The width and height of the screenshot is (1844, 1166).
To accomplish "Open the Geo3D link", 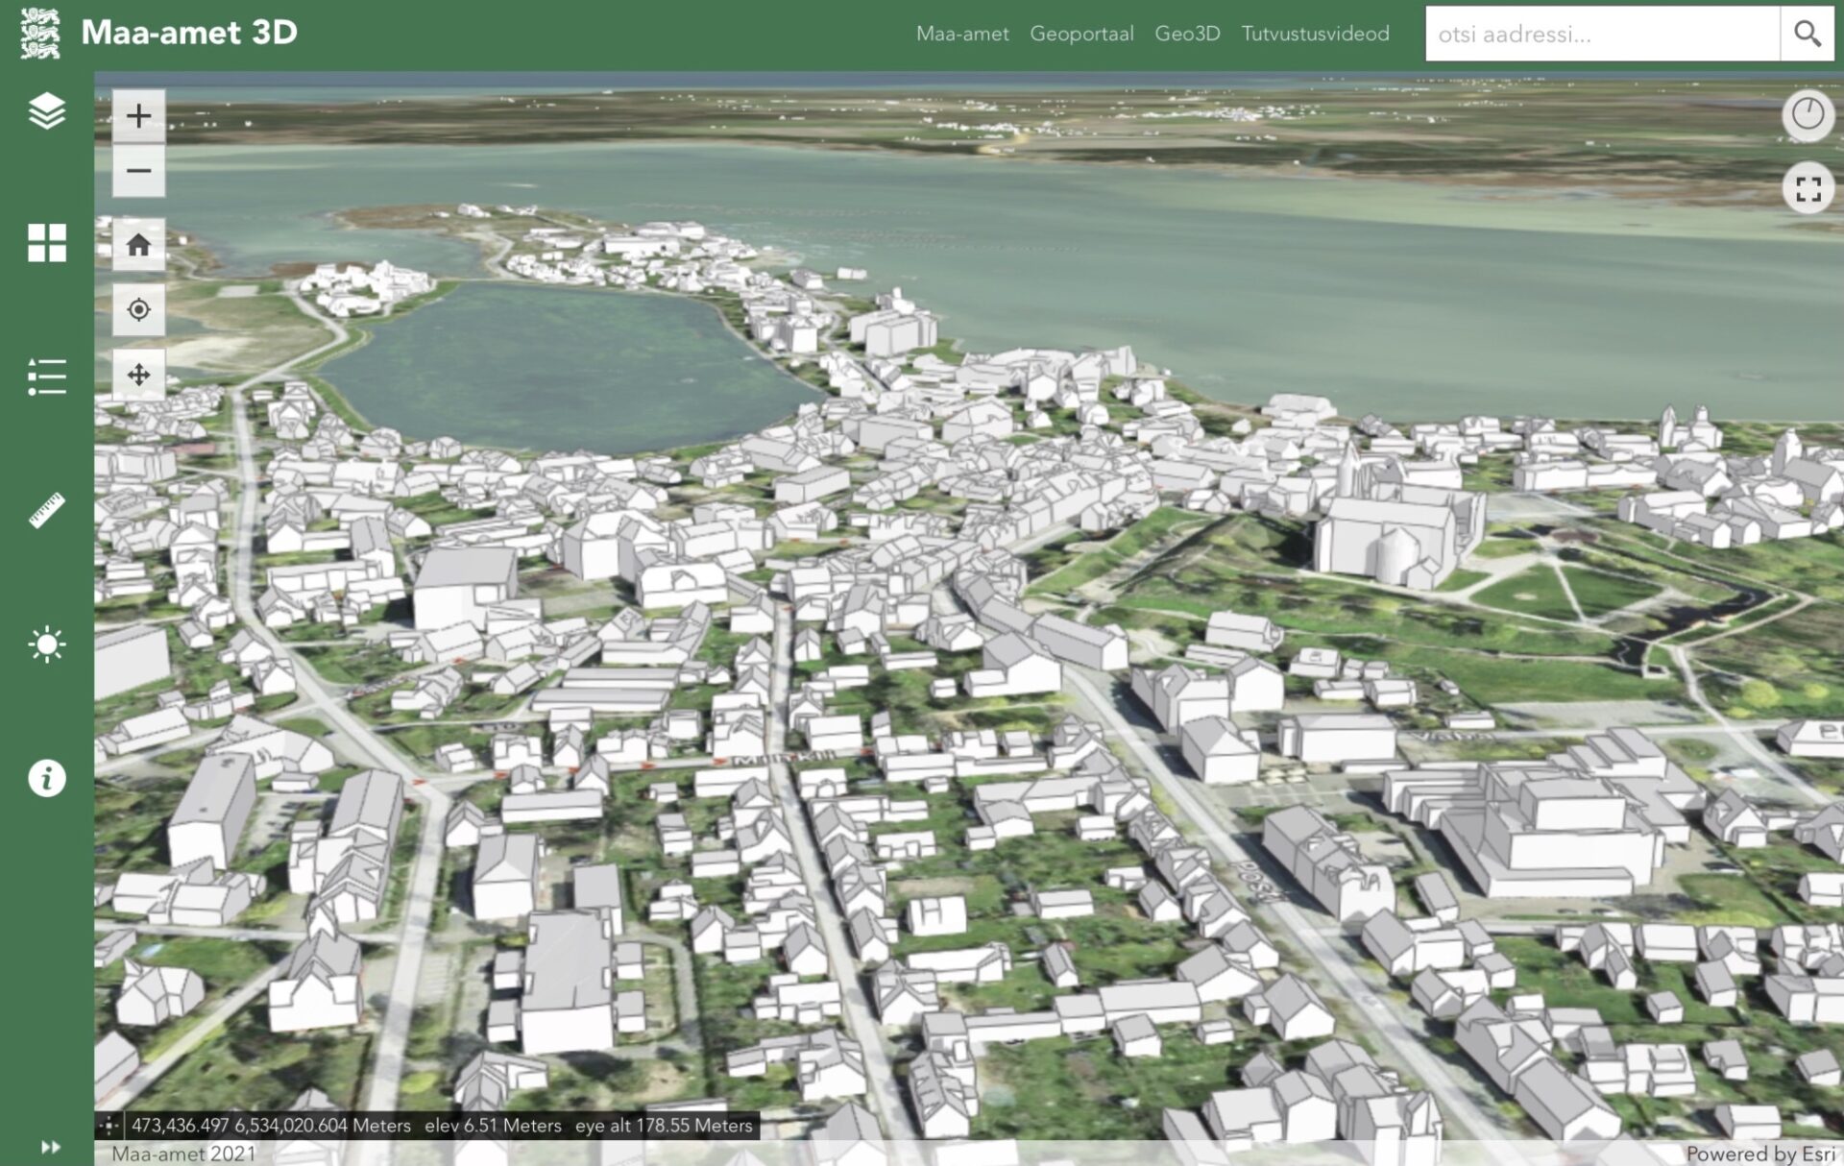I will [1187, 34].
